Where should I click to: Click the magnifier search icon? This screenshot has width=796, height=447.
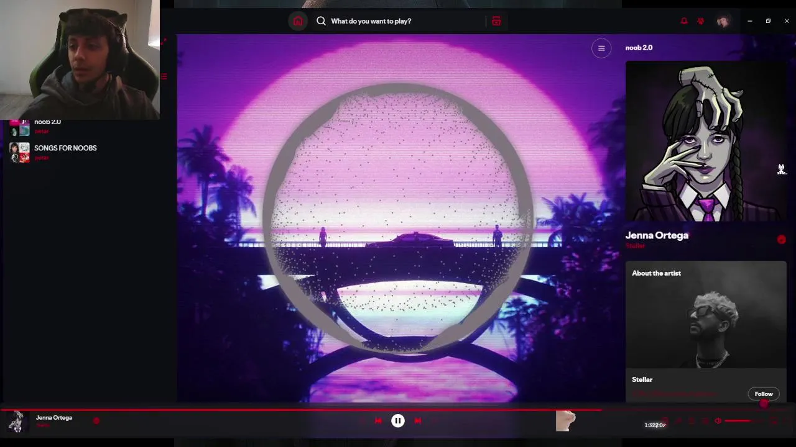[321, 21]
